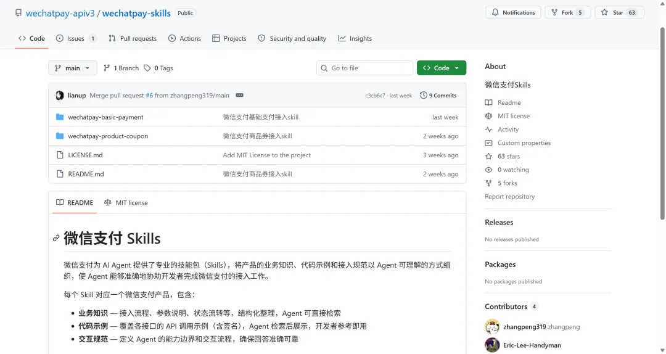The width and height of the screenshot is (666, 354).
Task: Open the wechatpay-product-coupon folder
Action: tap(108, 136)
